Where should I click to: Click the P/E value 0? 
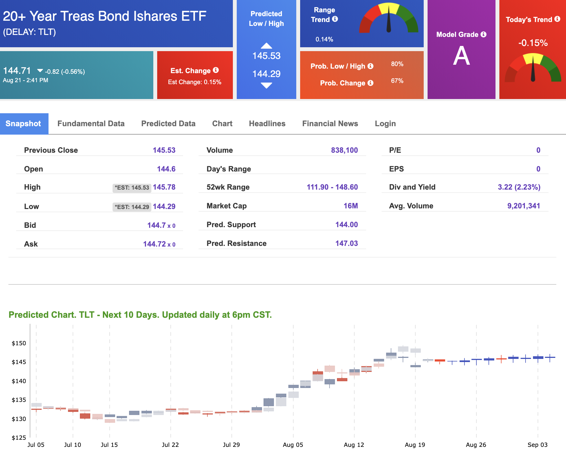coord(538,150)
